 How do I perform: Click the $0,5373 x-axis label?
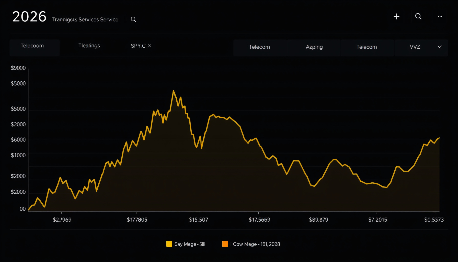pos(434,220)
